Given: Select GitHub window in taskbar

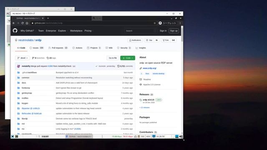Looking at the screenshot, I should (79, 136).
